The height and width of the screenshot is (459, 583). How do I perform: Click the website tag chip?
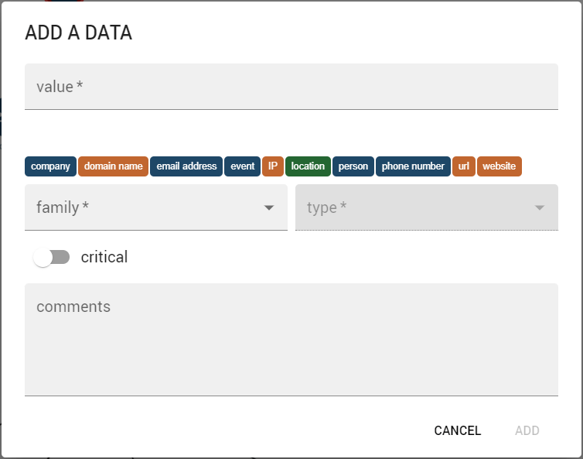[x=499, y=166]
